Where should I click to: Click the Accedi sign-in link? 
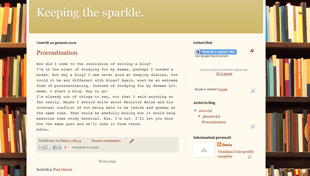point(223,89)
